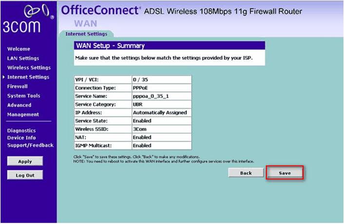344x224 pixels.
Task: Click the VPI / VCI label
Action: click(x=87, y=80)
